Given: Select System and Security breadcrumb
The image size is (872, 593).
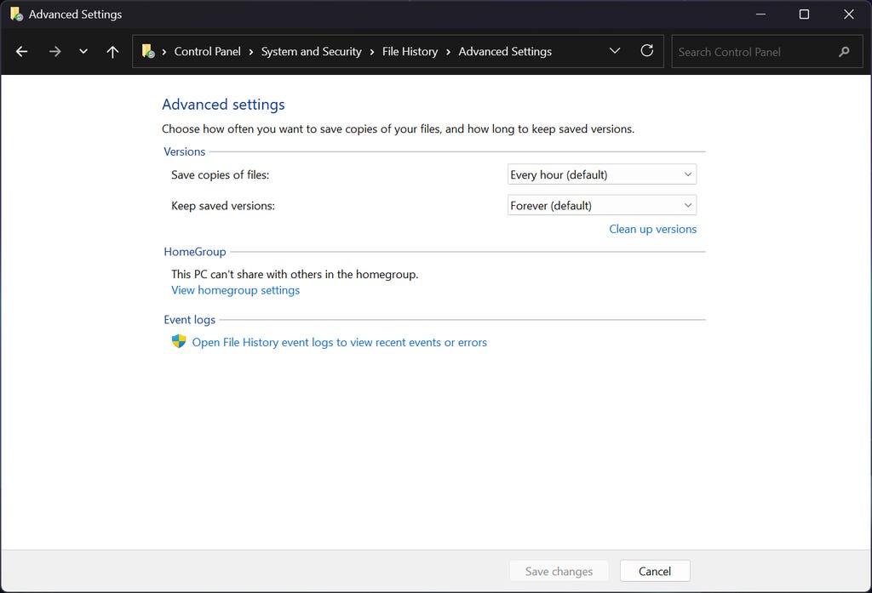Looking at the screenshot, I should (311, 52).
